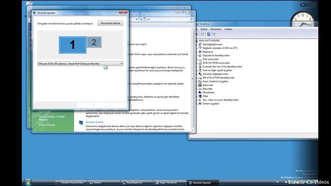
Task: Close the Görüntü Ayarları dialog
Action: (x=123, y=12)
